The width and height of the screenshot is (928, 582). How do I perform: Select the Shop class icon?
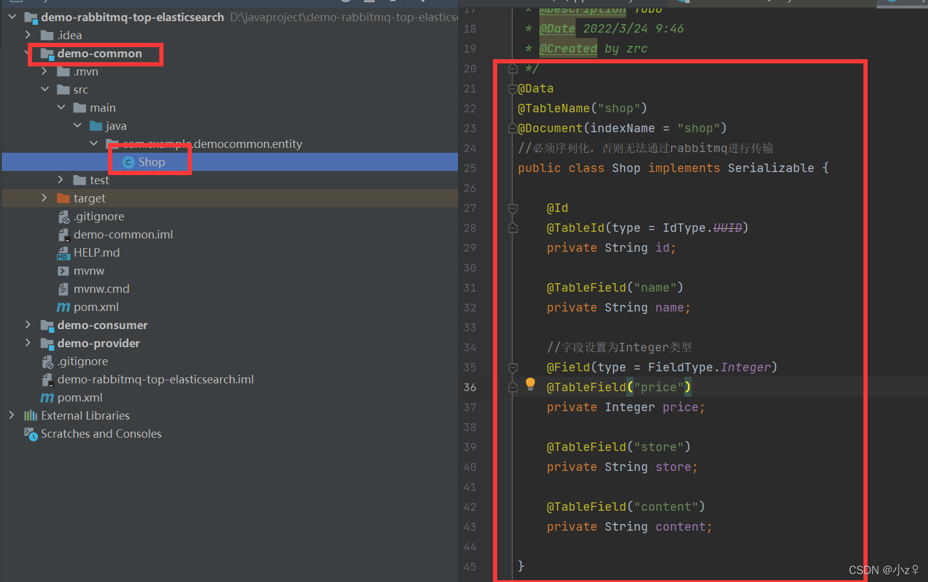coord(128,162)
